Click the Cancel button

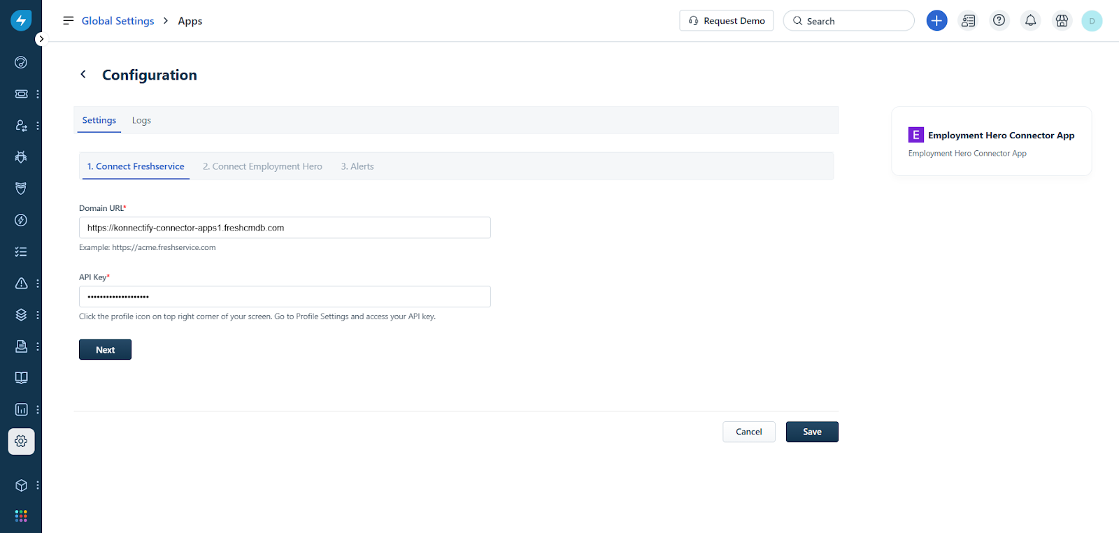[748, 432]
